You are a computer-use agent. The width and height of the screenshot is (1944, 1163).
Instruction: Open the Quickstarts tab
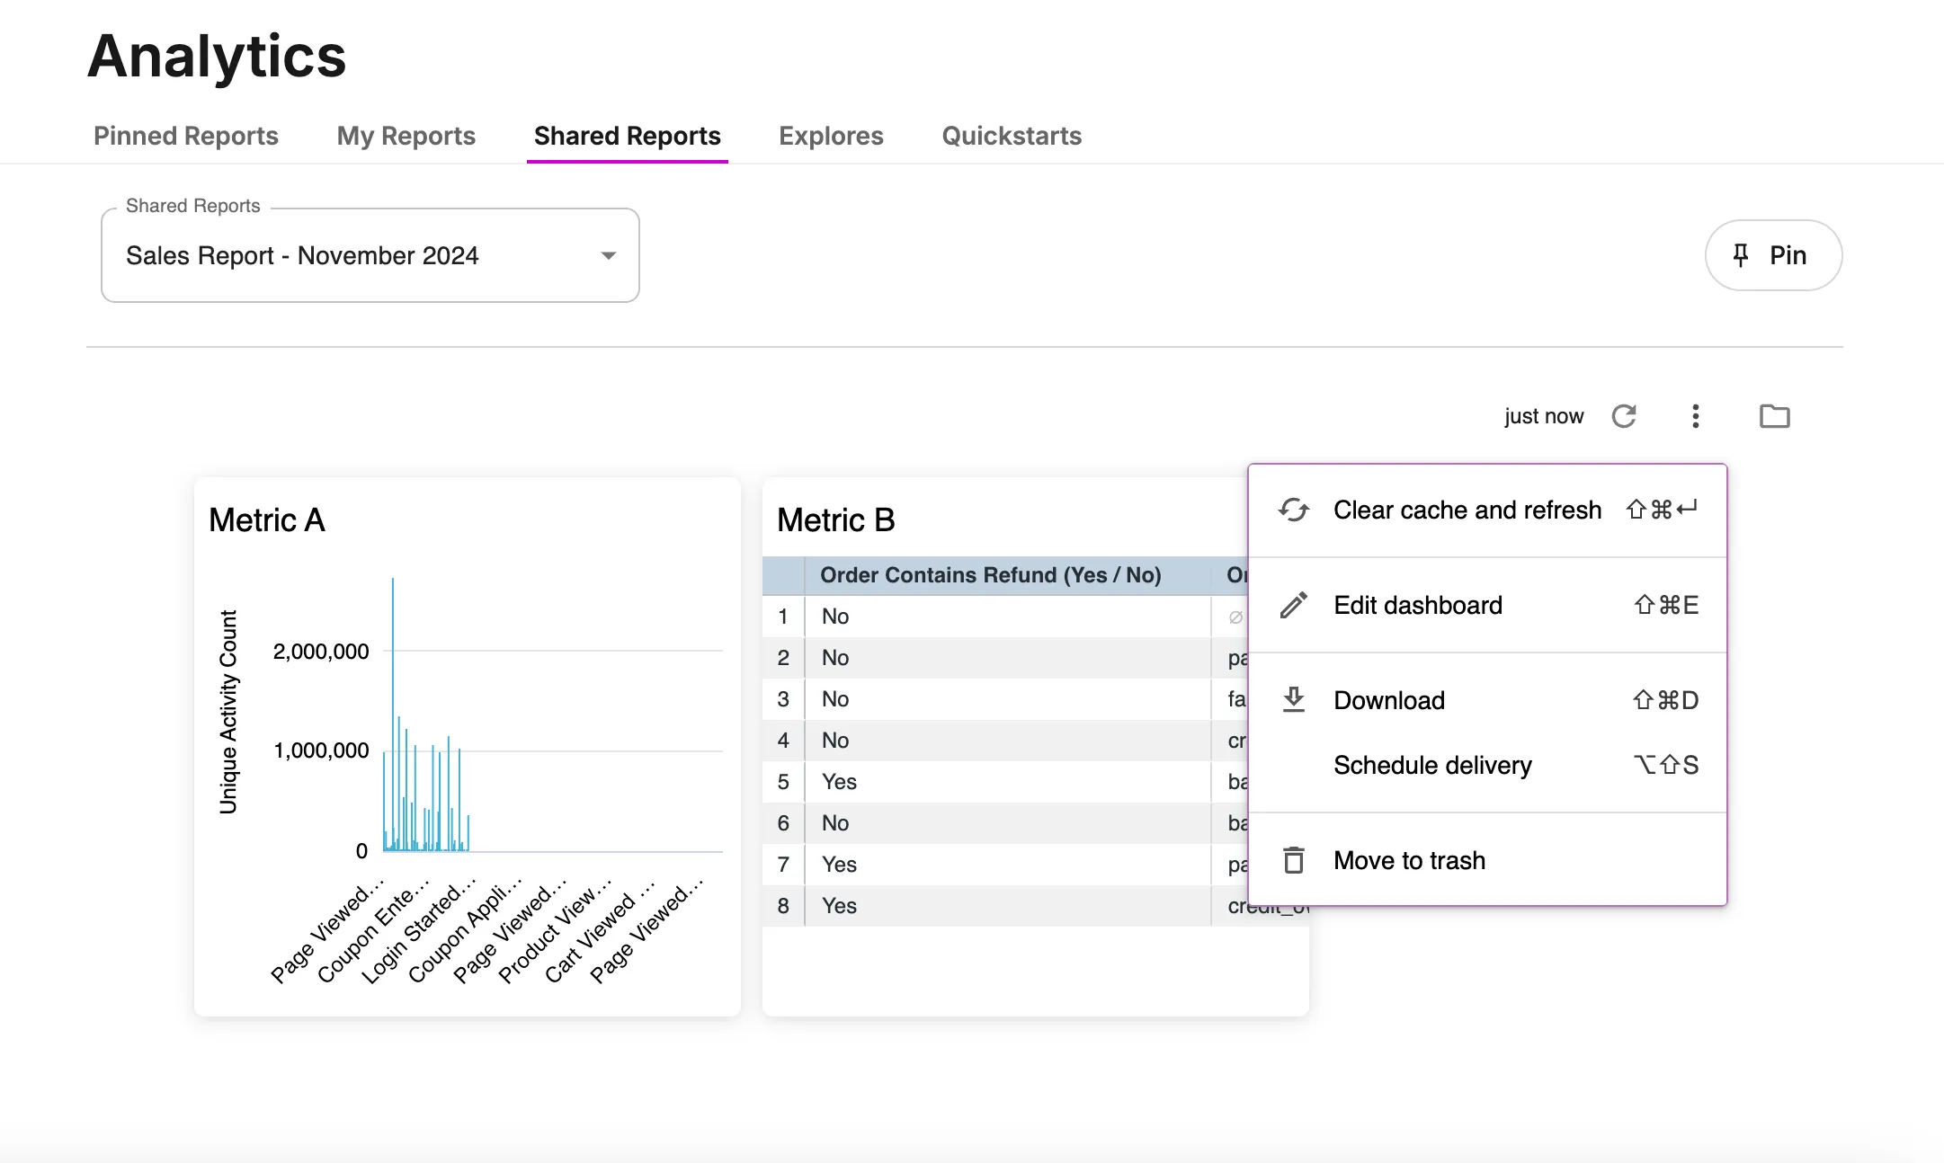point(1012,136)
